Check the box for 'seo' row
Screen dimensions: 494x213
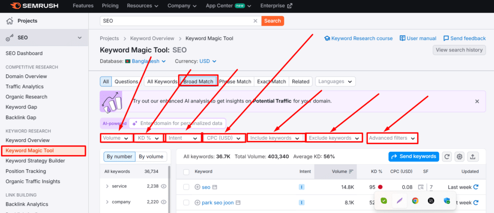[x=186, y=187]
